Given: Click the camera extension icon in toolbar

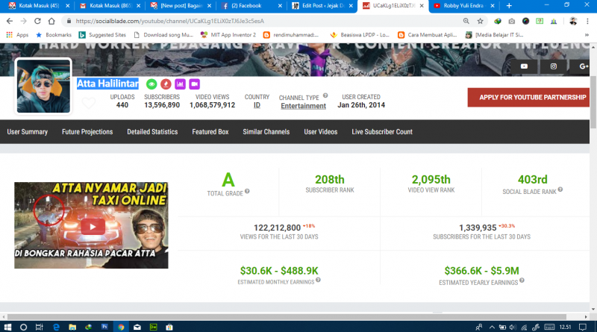Looking at the screenshot, I should [x=511, y=21].
